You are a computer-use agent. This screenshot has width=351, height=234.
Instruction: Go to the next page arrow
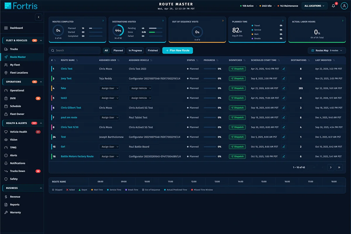[331, 167]
